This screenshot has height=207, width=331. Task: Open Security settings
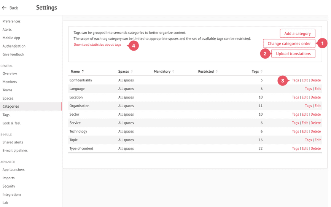coord(9,186)
